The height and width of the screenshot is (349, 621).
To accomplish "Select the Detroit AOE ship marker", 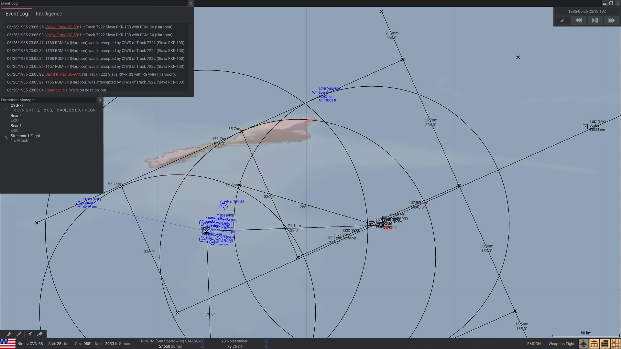I will [x=79, y=204].
